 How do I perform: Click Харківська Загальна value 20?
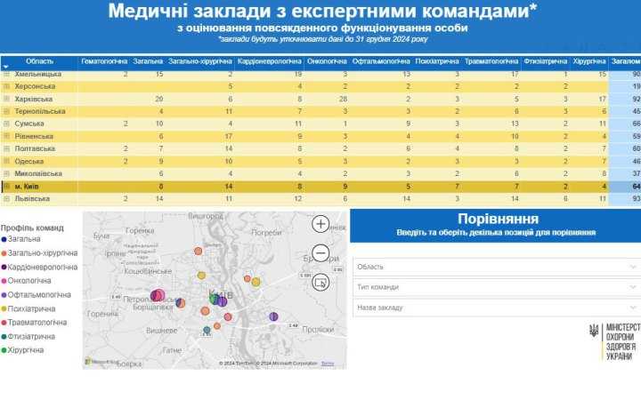[x=159, y=99]
